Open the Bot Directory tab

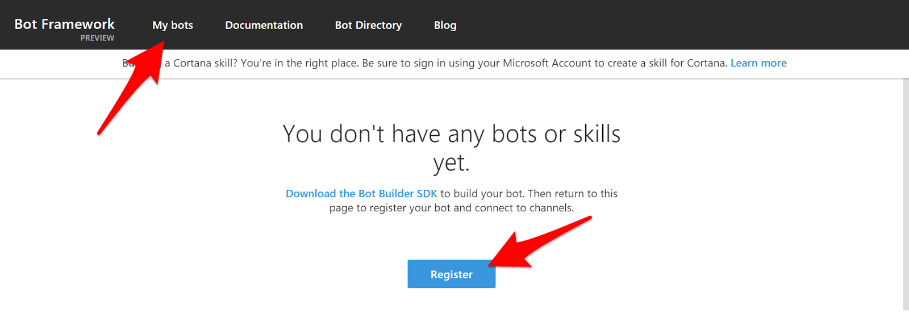click(368, 25)
